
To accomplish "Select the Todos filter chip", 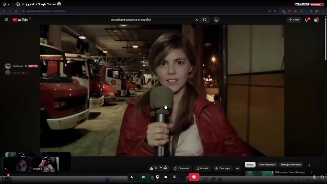I will pyautogui.click(x=250, y=165).
